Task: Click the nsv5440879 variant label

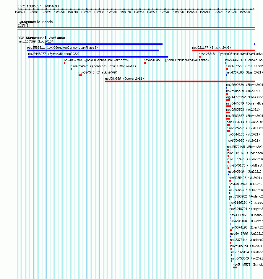Action: [x=244, y=104]
